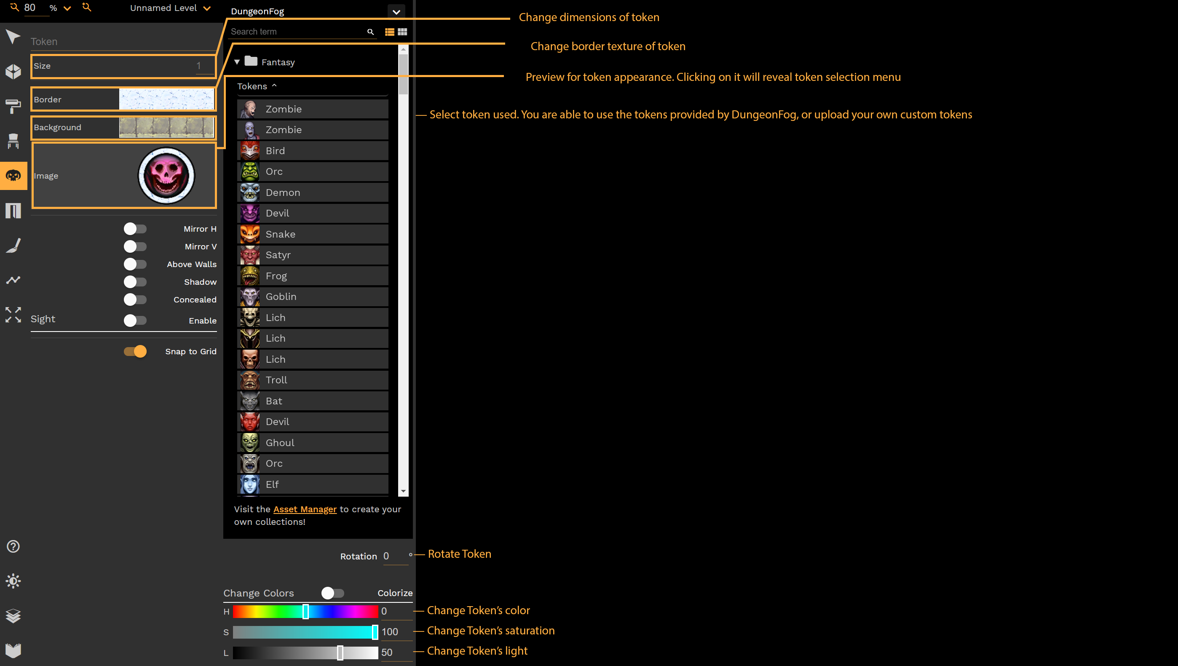
Task: Select the Satyr token
Action: 313,255
